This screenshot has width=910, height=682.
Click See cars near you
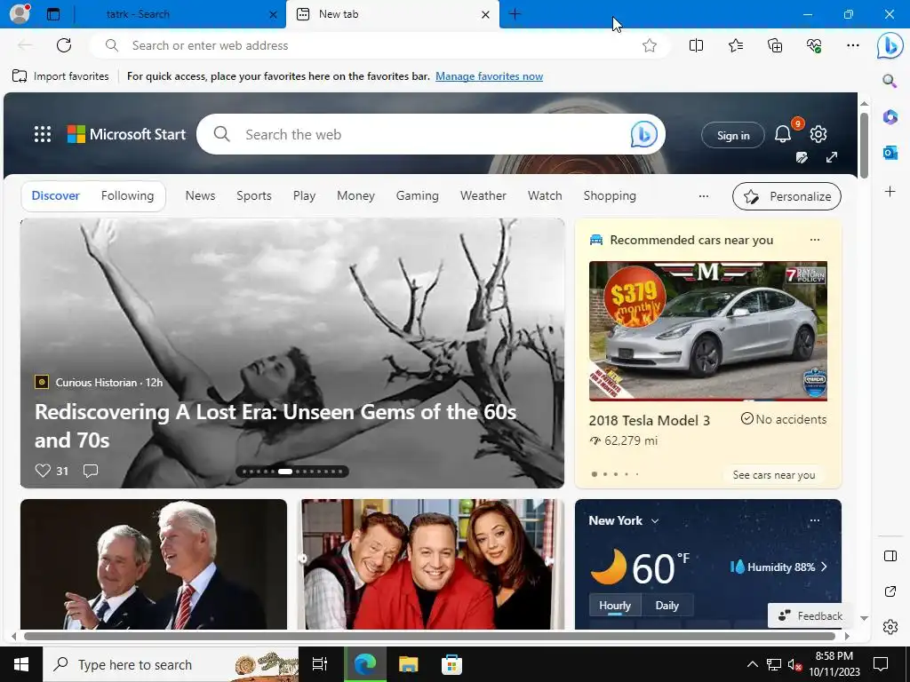774,475
